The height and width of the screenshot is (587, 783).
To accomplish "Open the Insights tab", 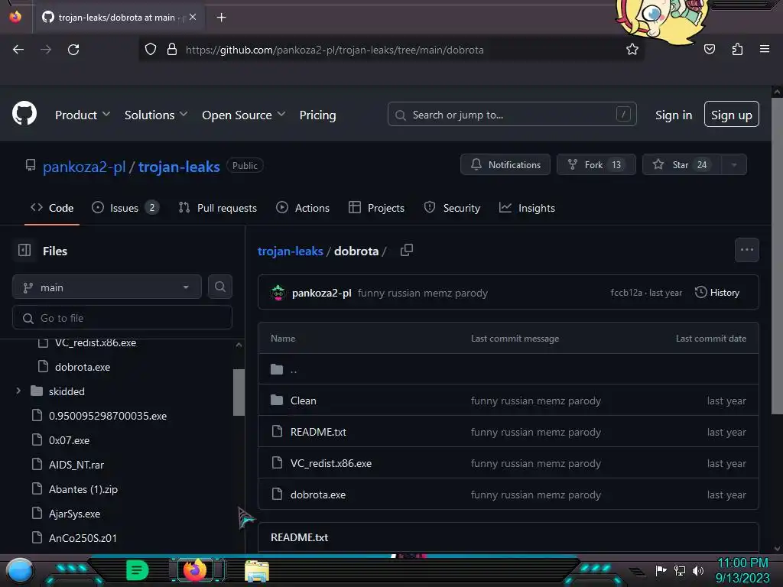I will coord(527,208).
